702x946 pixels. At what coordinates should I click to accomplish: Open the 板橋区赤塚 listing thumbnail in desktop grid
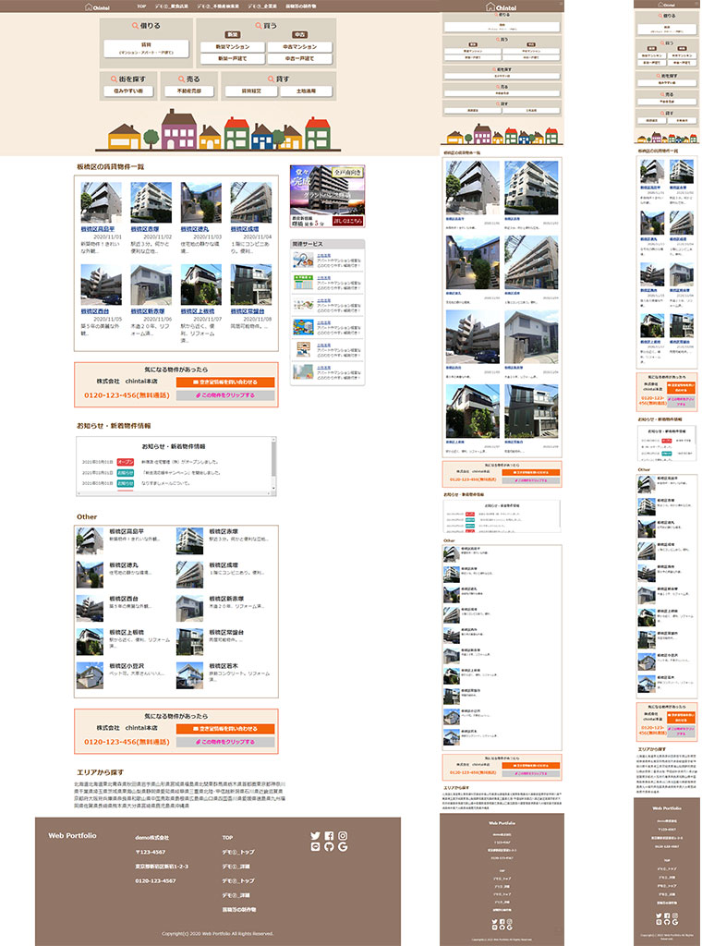pos(151,201)
